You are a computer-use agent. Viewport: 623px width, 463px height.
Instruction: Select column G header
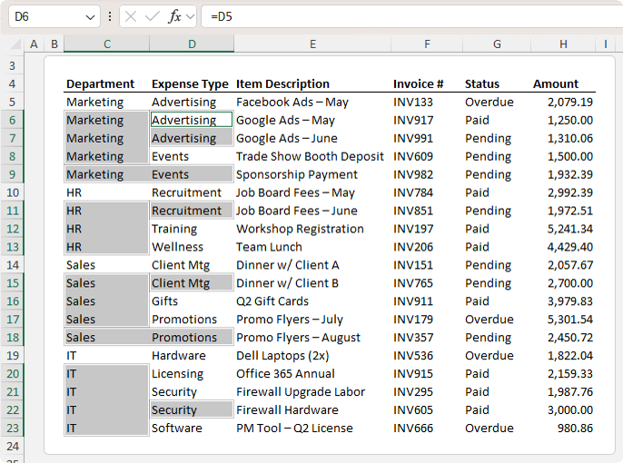pyautogui.click(x=497, y=44)
